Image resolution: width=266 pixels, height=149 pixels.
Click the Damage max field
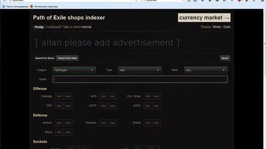coord(68,96)
